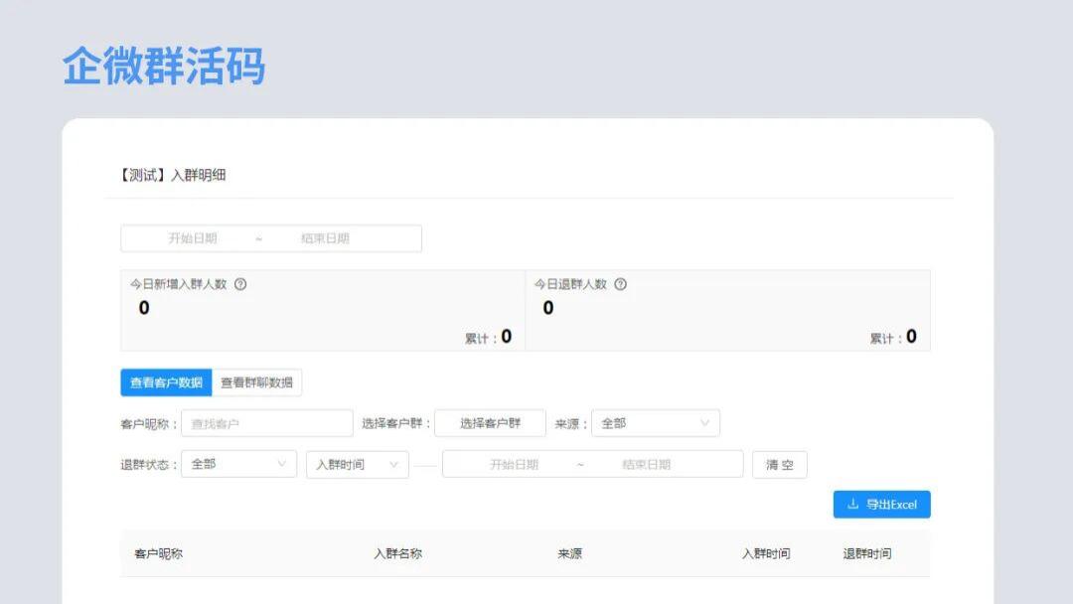Viewport: 1073px width, 604px height.
Task: Click the help icon beside 今日新增入群人数
Action: point(238,283)
